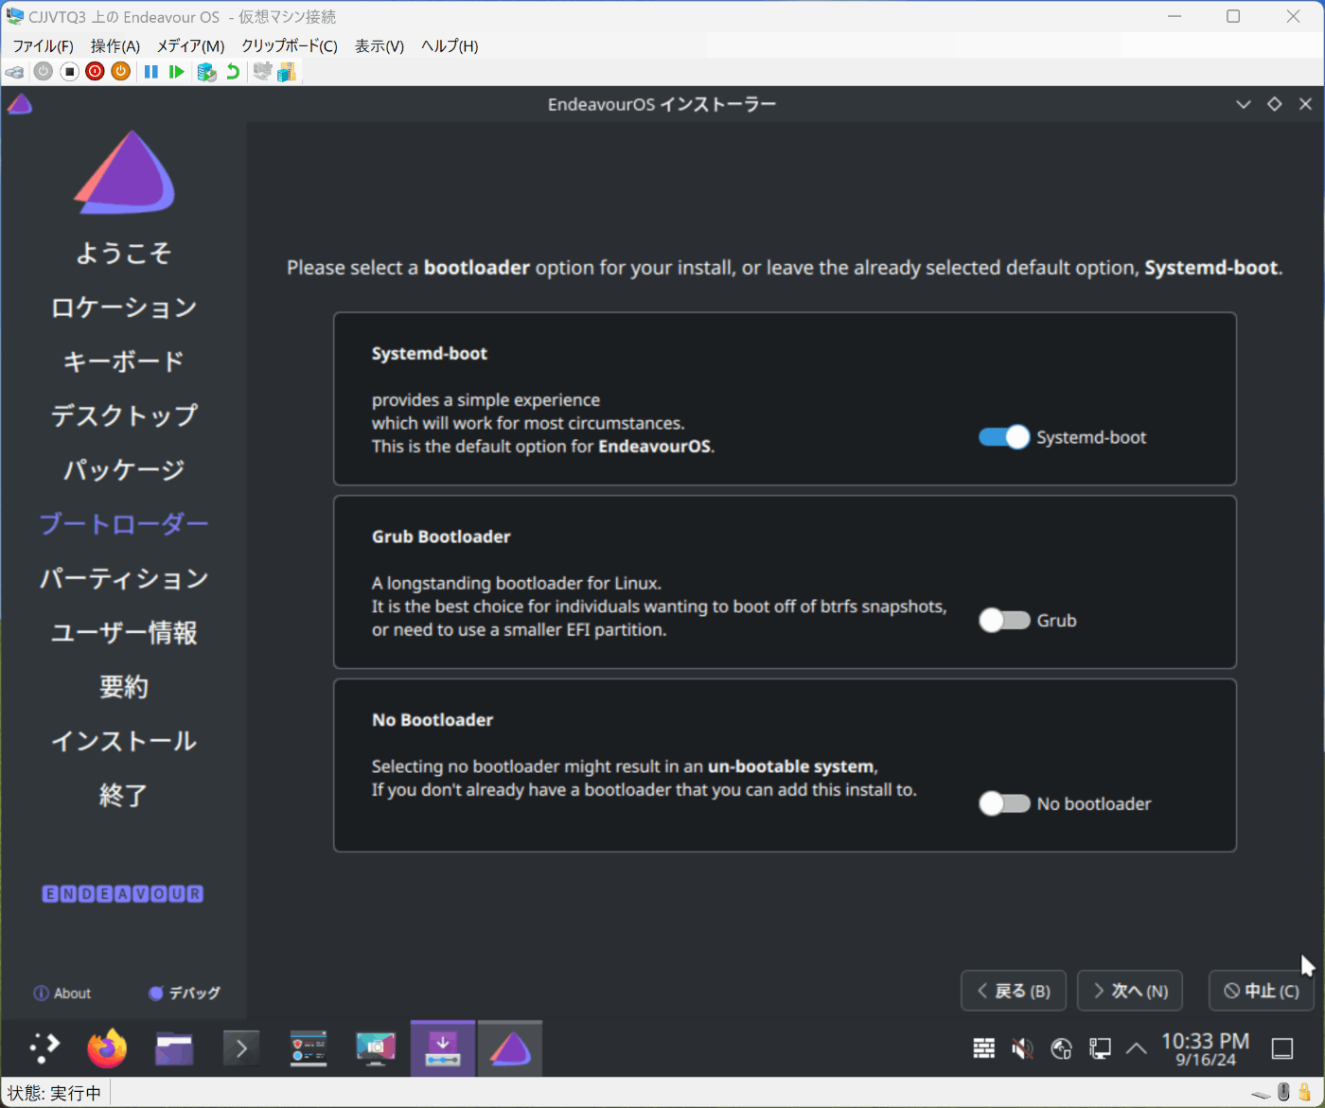Select the キーボード step in the sidebar
The image size is (1325, 1108).
click(x=124, y=361)
